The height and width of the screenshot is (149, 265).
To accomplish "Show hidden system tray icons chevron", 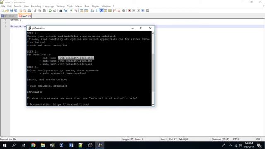I will (x=231, y=145).
